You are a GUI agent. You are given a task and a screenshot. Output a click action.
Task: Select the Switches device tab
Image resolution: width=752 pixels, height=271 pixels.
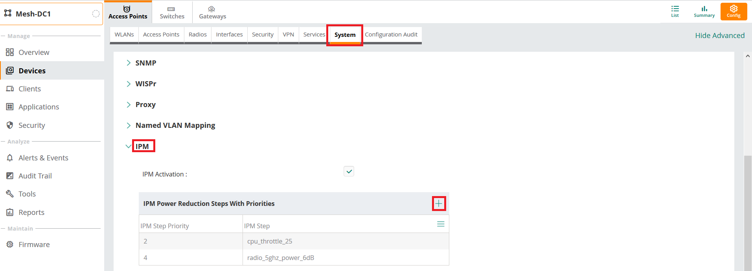click(x=172, y=12)
